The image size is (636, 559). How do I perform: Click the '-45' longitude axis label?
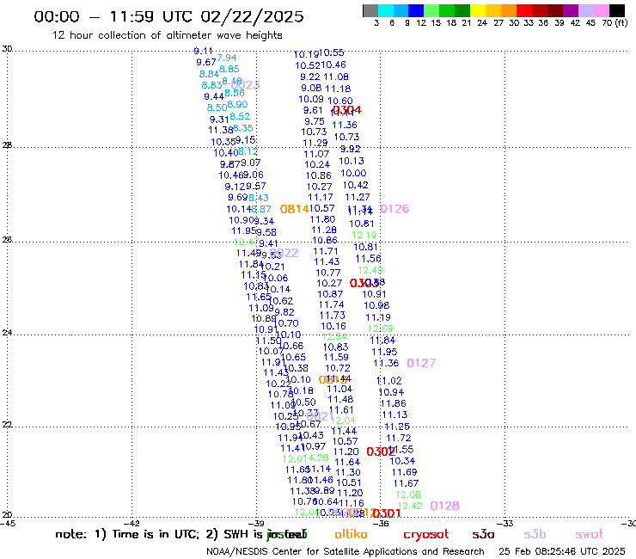(8, 524)
